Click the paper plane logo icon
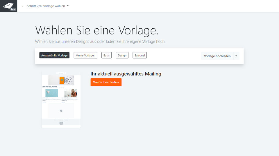279x156 pixels. click(x=8, y=6)
